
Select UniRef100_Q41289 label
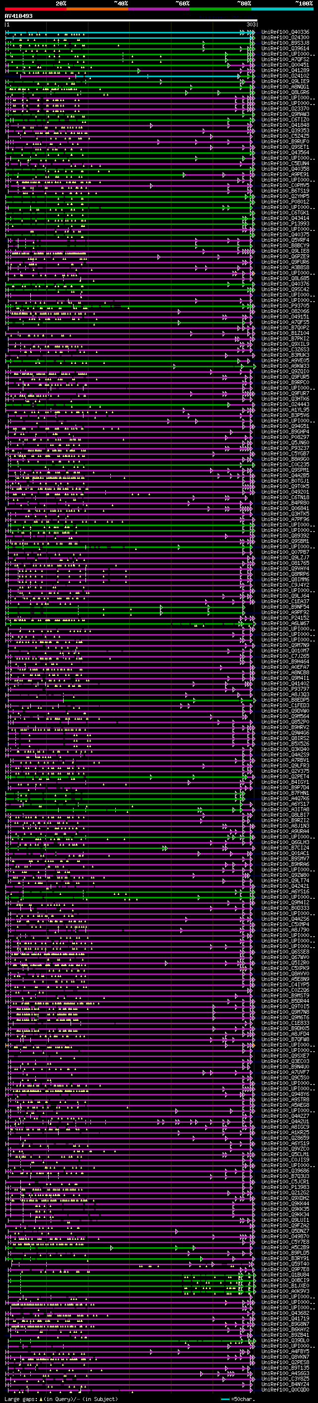[285, 70]
